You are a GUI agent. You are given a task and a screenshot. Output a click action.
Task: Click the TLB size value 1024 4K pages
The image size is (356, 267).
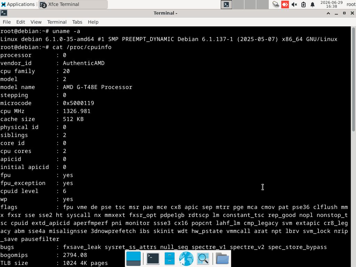pos(86,263)
